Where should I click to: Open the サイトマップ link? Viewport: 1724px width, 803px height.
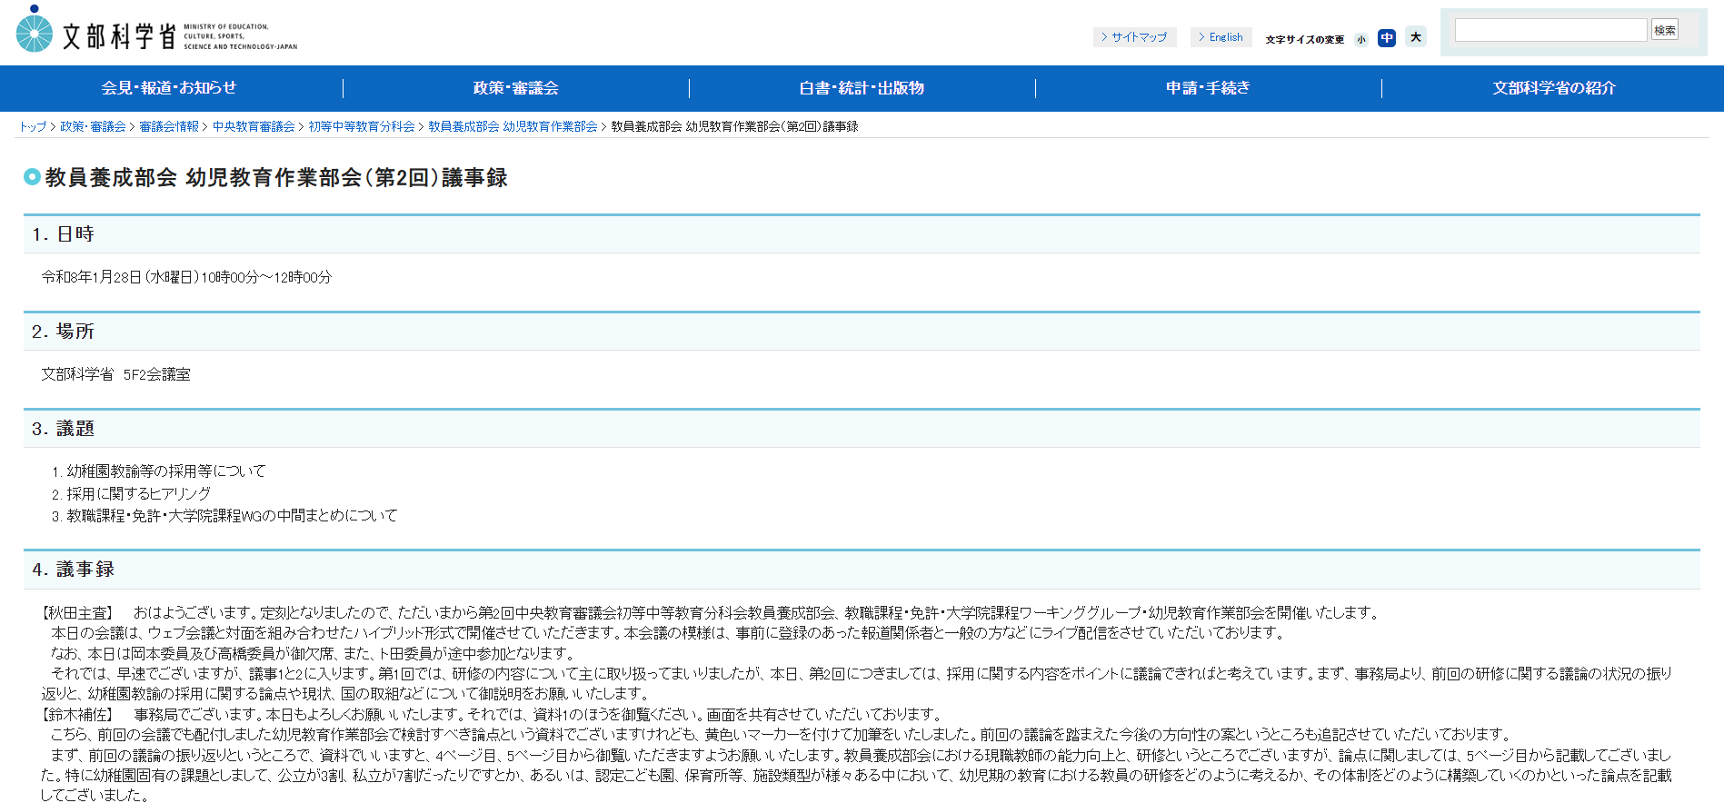point(1134,37)
